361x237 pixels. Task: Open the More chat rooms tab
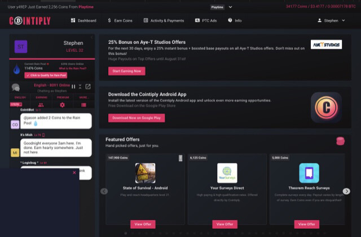[83, 97]
